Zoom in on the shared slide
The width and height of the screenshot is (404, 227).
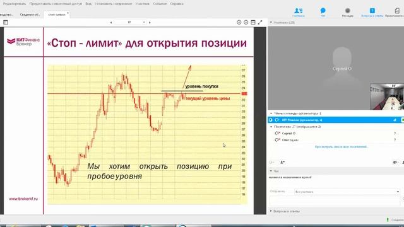pos(239,23)
